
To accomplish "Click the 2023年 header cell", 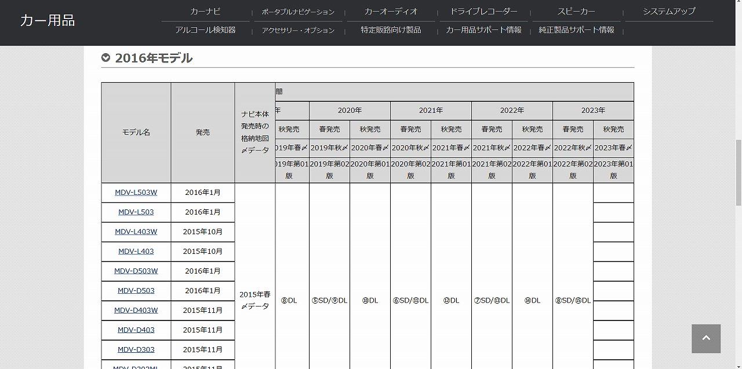I will (593, 110).
